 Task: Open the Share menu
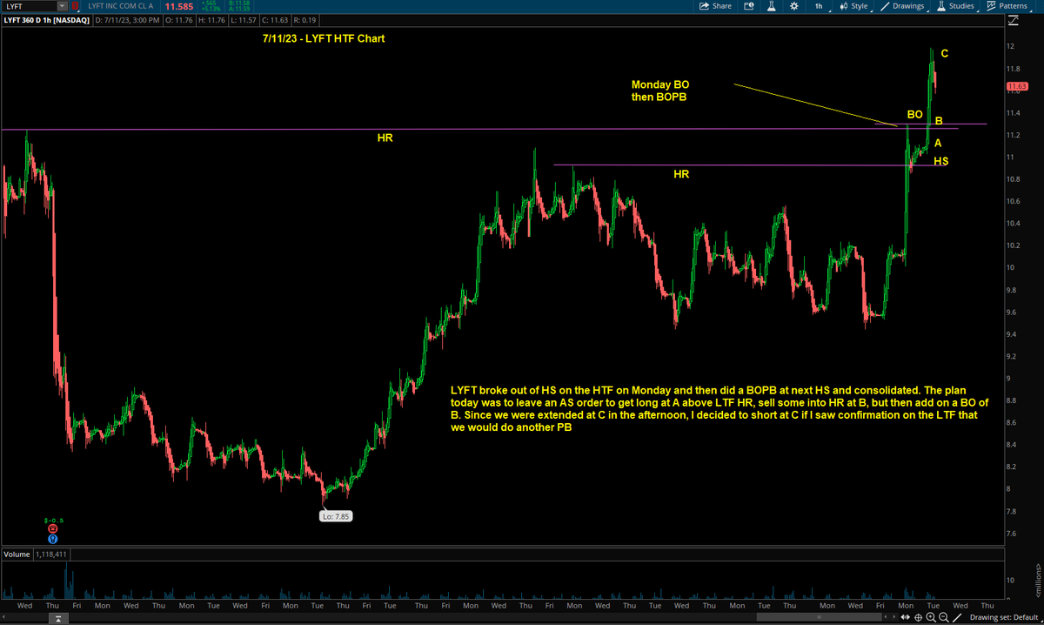coord(716,6)
